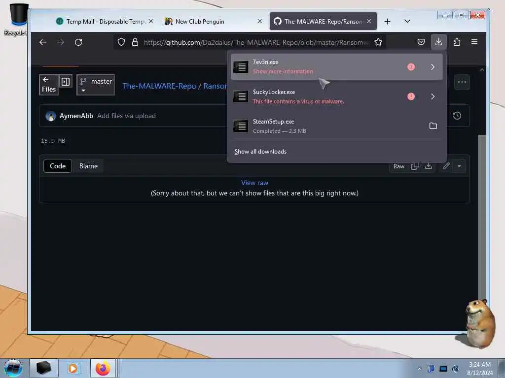Image resolution: width=505 pixels, height=378 pixels.
Task: Click Show all downloads
Action: click(x=260, y=152)
